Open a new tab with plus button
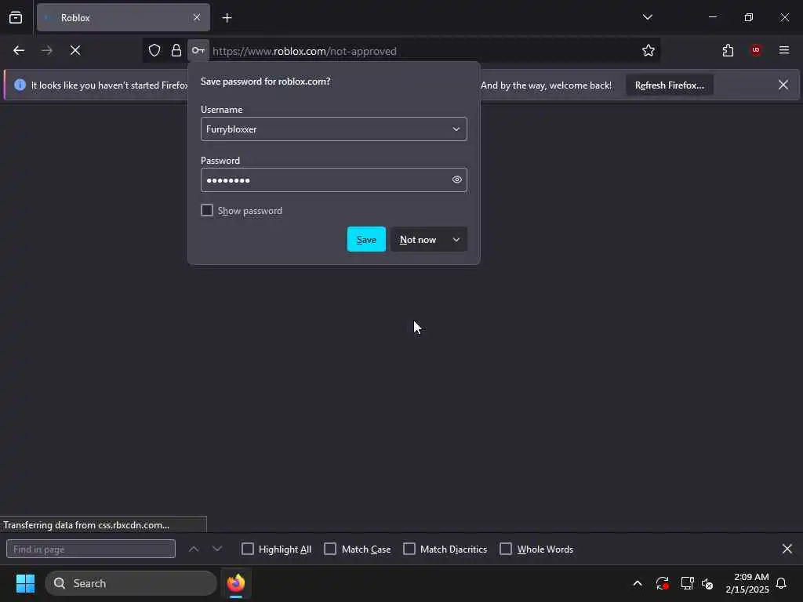803x602 pixels. pyautogui.click(x=227, y=18)
